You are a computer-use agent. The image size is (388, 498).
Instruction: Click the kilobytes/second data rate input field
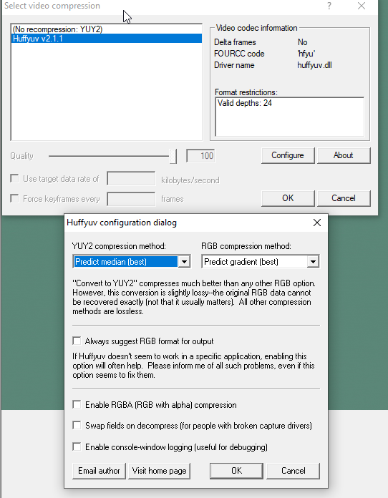pos(131,178)
